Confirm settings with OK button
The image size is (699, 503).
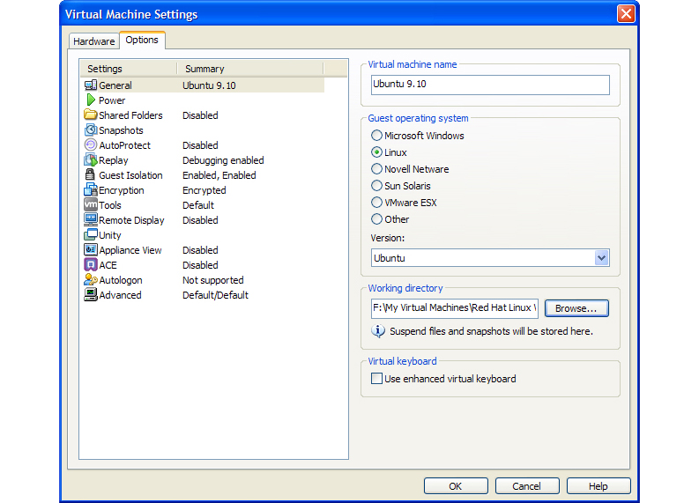click(x=456, y=486)
